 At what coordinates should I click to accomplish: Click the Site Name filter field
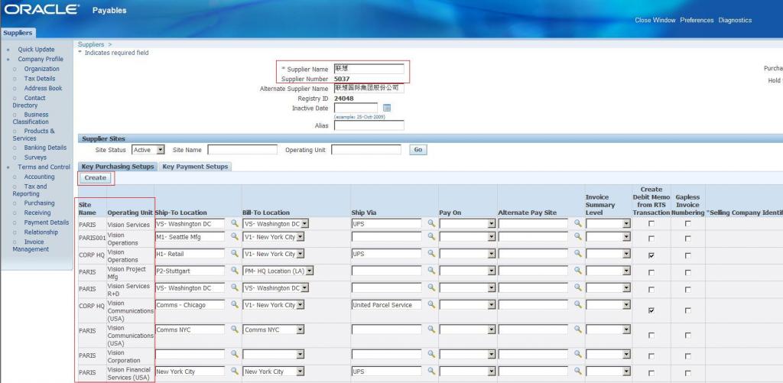(242, 150)
